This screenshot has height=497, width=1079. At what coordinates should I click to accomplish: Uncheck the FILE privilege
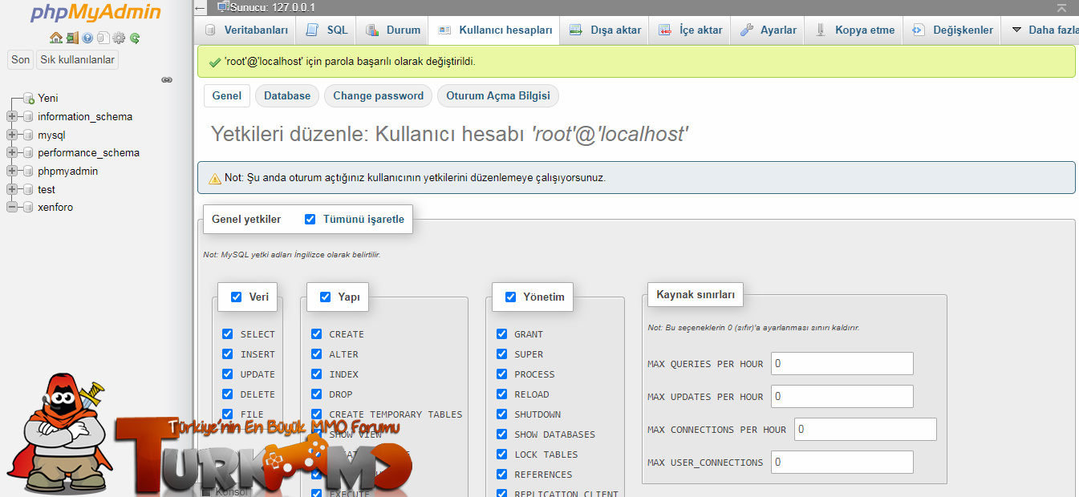227,414
